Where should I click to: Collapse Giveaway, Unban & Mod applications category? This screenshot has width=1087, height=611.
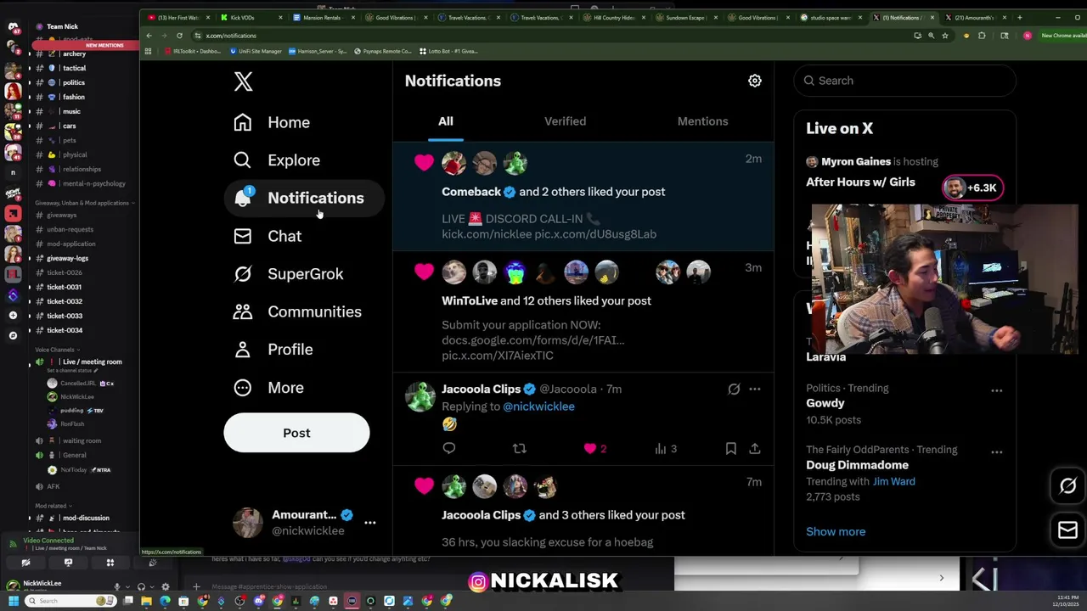[84, 203]
